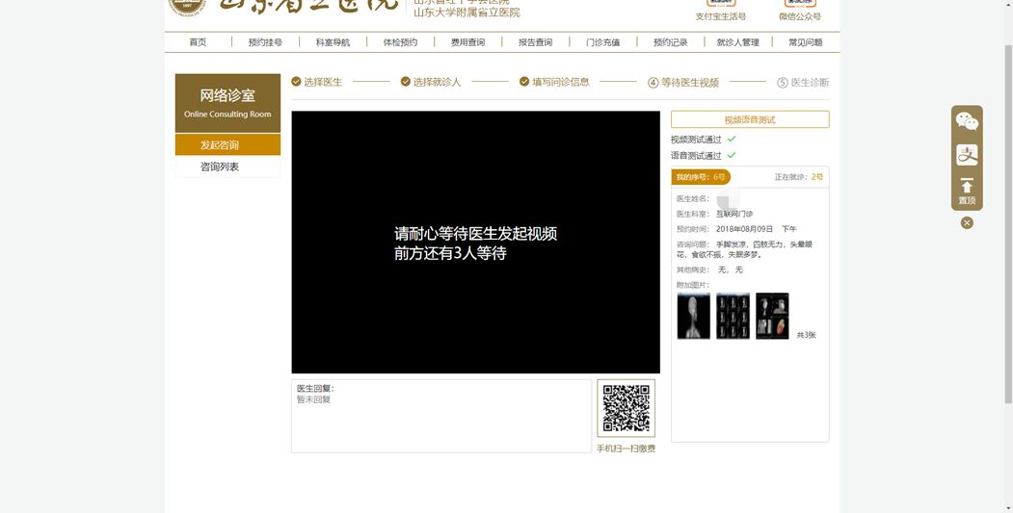Open the 报告查询 menu item
1013x513 pixels.
[535, 42]
